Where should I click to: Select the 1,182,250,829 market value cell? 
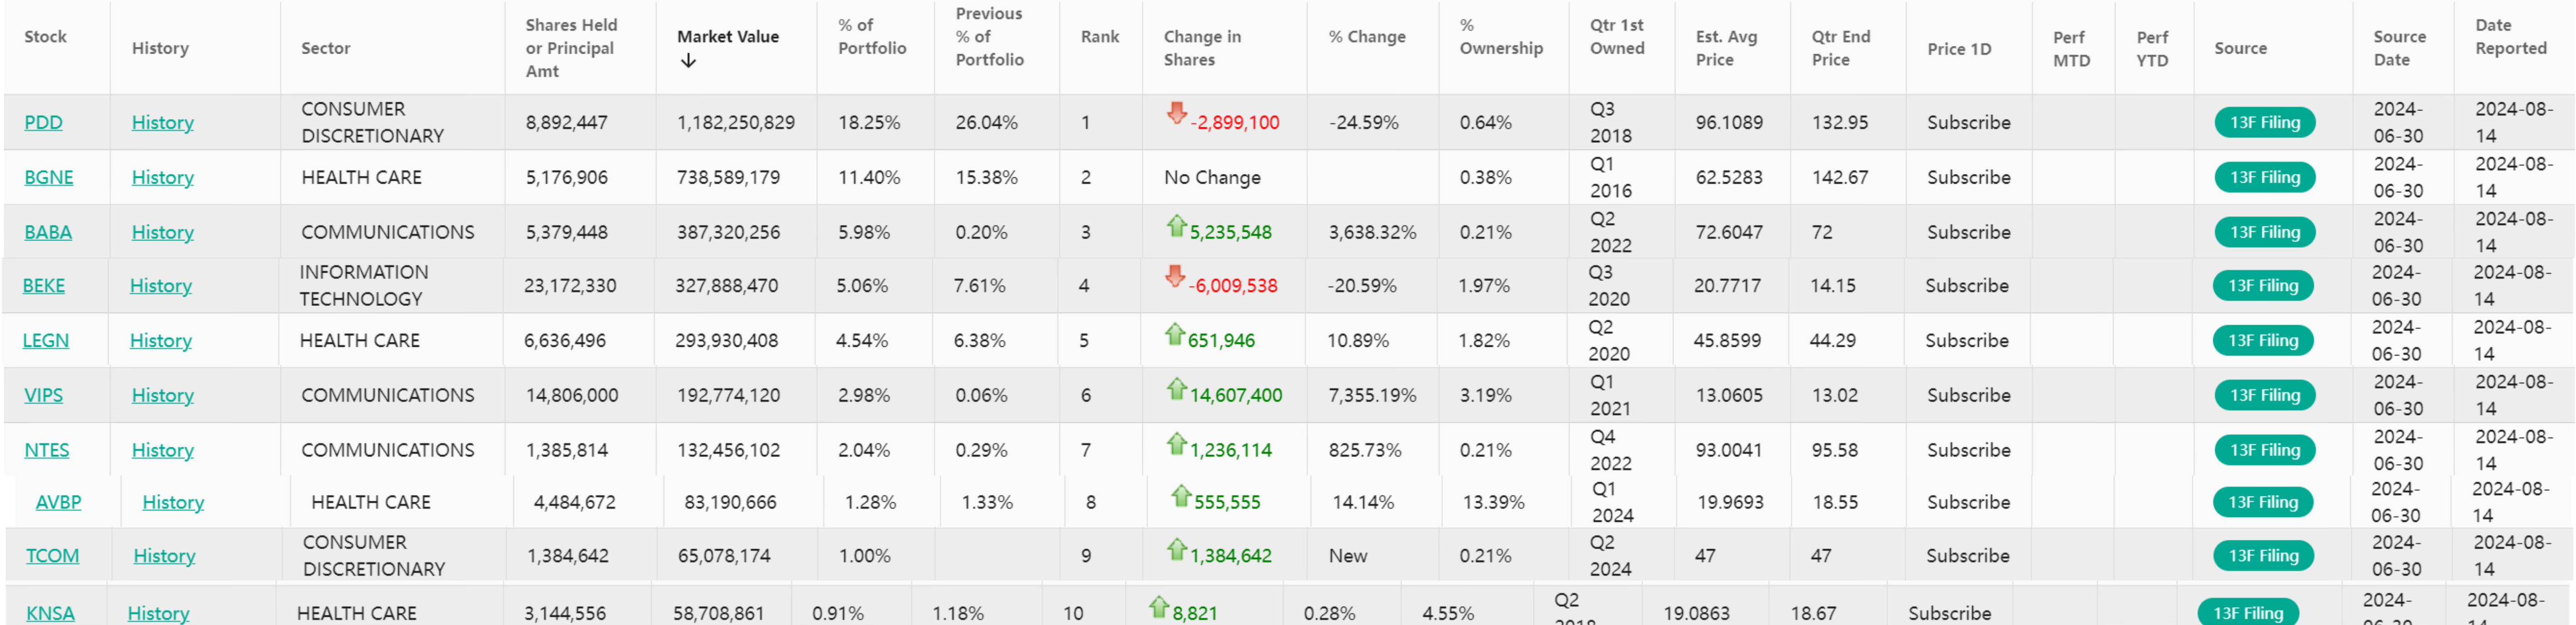(x=736, y=123)
